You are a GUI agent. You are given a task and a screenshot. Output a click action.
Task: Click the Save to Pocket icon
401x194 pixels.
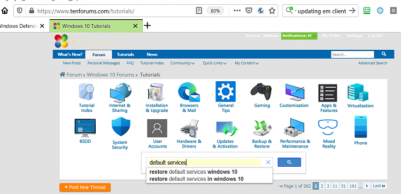(249, 11)
